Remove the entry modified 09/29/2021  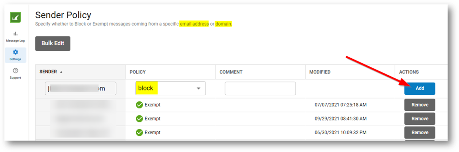[420, 119]
